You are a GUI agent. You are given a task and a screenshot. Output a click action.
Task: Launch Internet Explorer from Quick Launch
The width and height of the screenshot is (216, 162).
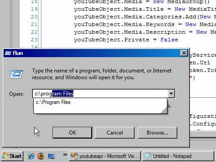(31, 156)
